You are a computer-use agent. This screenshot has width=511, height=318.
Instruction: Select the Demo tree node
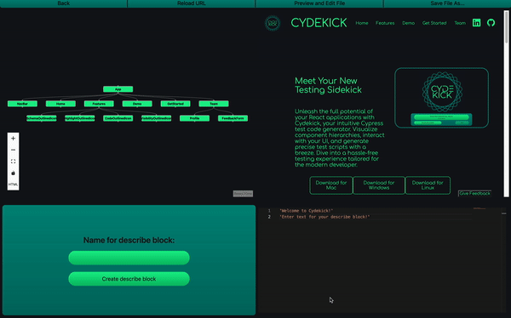point(137,104)
